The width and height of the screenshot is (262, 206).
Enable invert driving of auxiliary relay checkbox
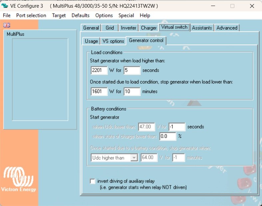click(x=93, y=181)
